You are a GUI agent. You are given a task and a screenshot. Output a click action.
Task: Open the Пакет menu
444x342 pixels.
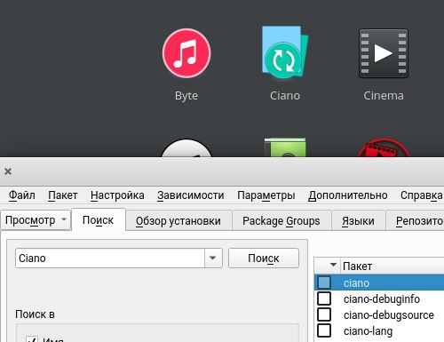tap(63, 195)
